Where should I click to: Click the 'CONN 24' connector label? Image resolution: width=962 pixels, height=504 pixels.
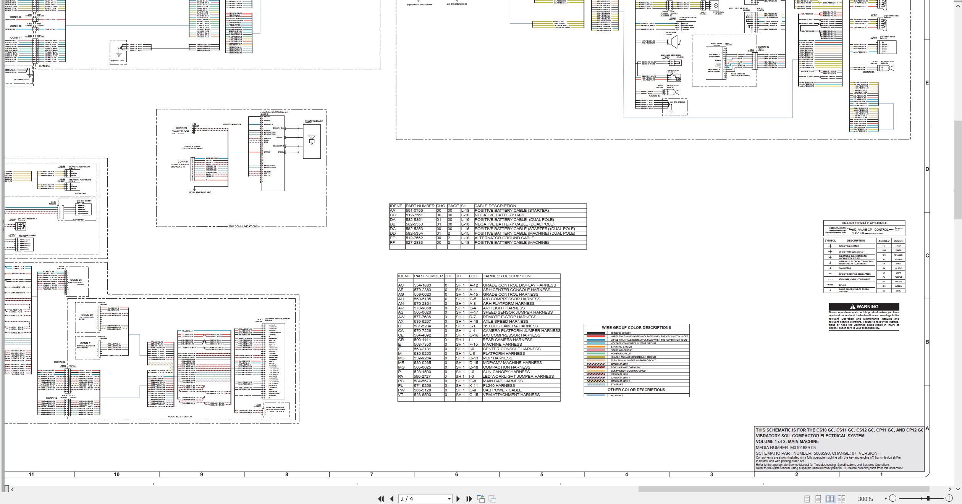(181, 128)
